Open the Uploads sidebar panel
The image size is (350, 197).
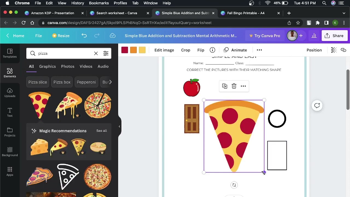point(10,93)
